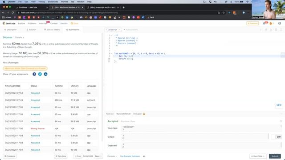Click the LeetCode logo

click(x=9, y=24)
